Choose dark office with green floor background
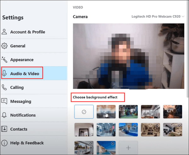This screenshot has height=155, width=189. [x=128, y=112]
